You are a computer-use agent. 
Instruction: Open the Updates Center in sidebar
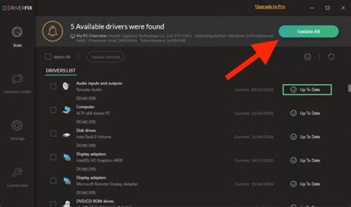point(17,83)
